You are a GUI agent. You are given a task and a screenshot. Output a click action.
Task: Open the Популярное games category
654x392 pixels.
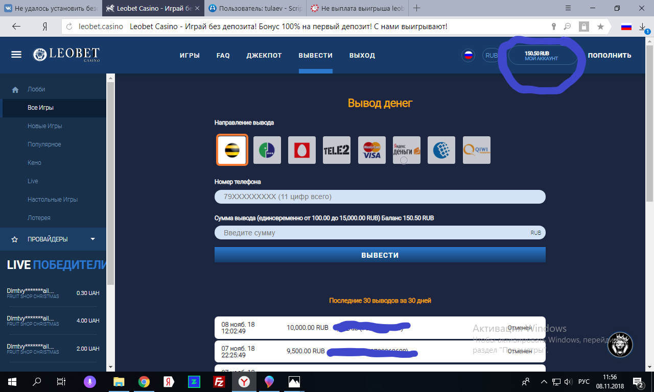44,144
